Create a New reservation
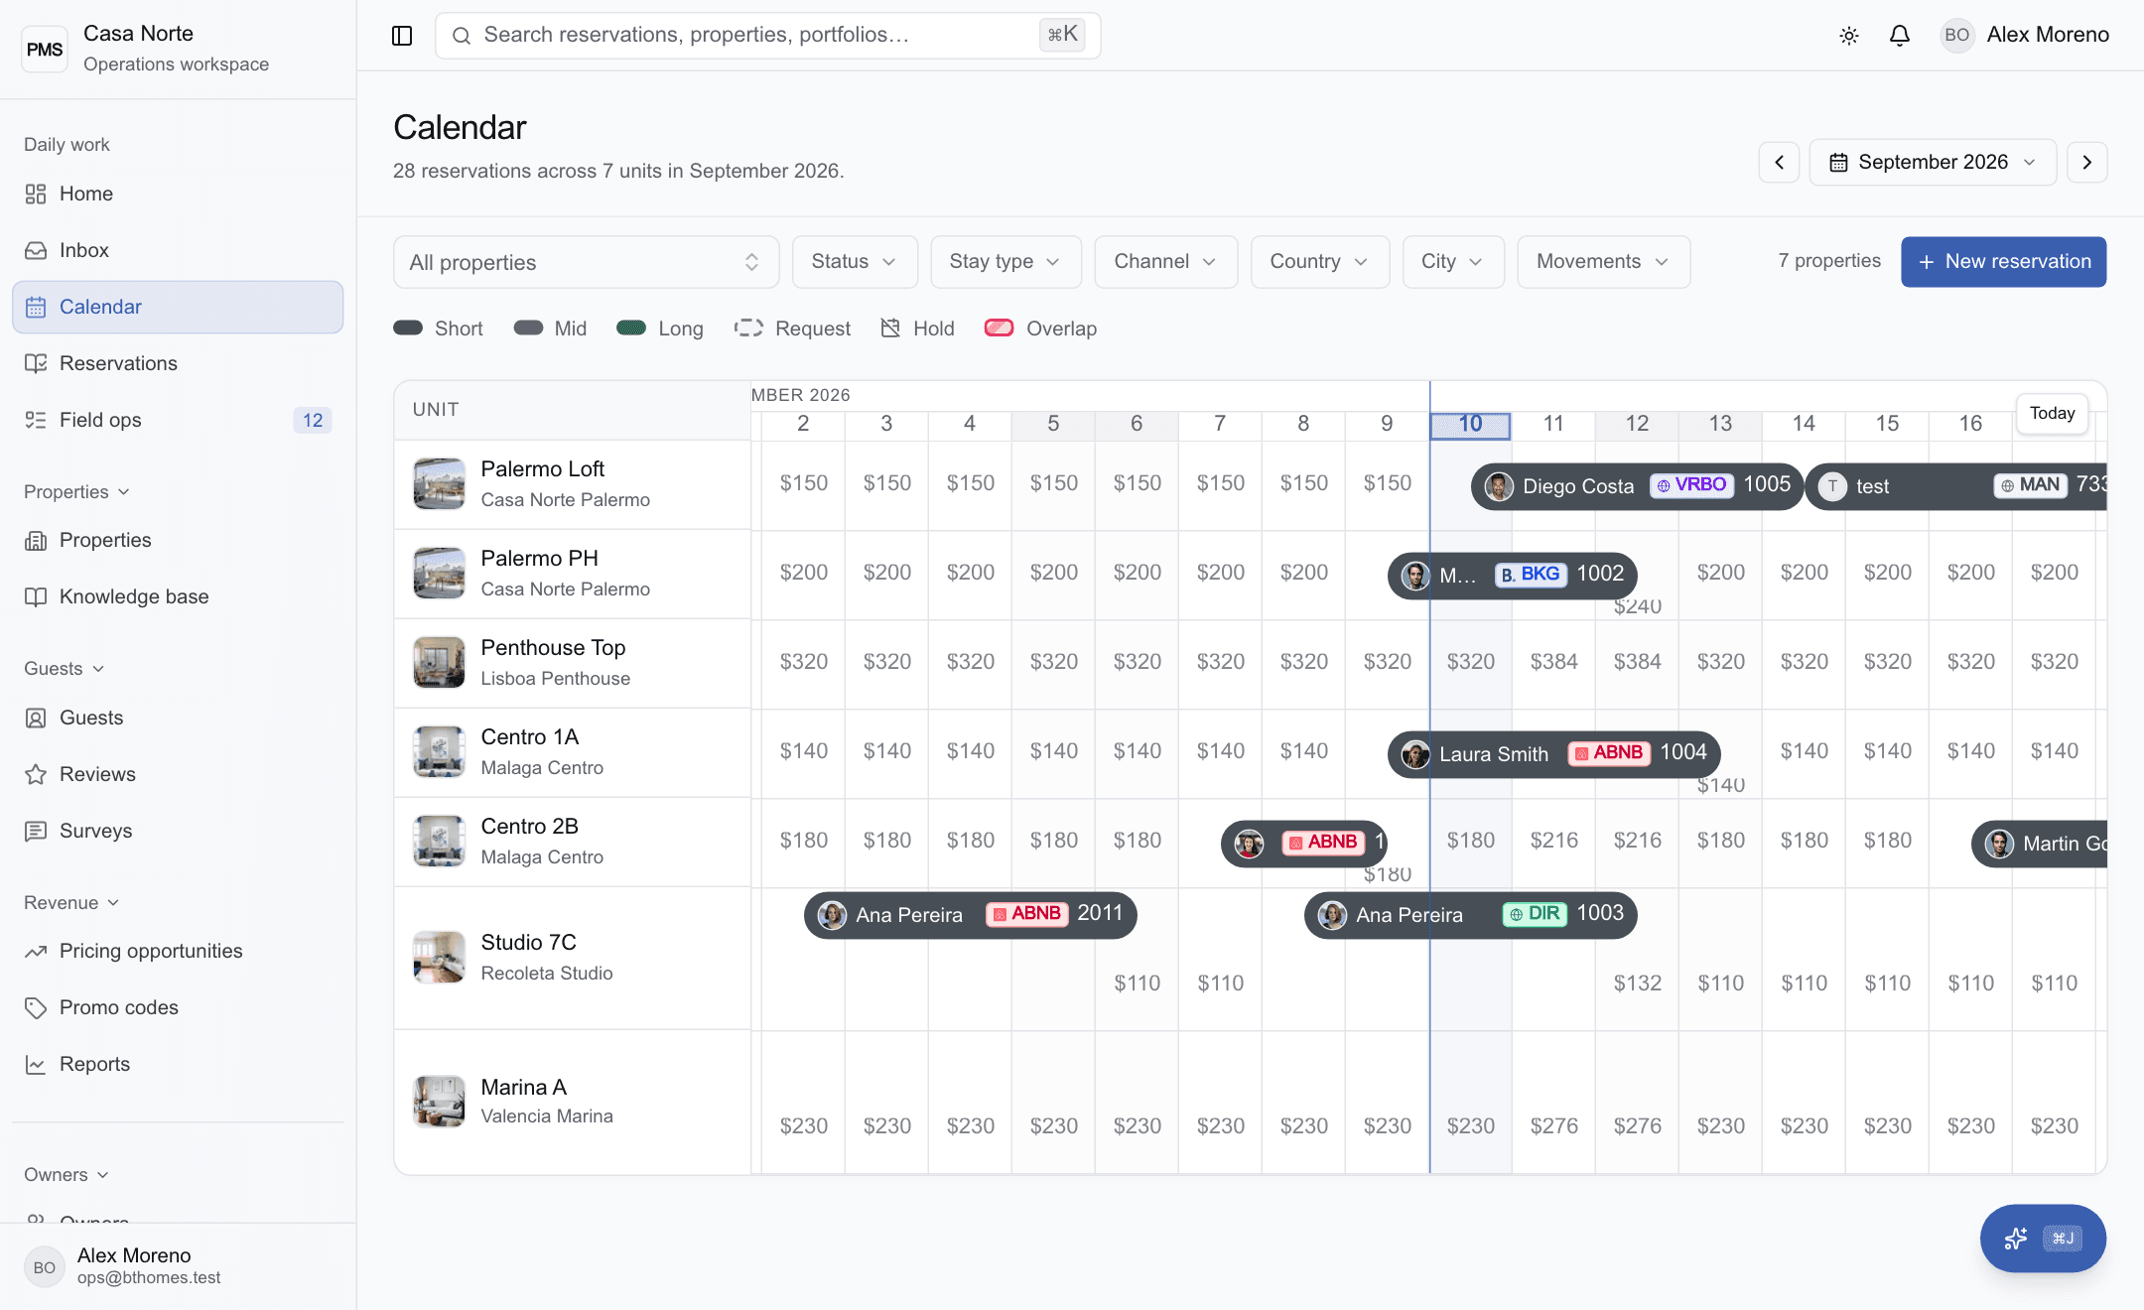Viewport: 2144px width, 1310px height. [x=2003, y=262]
